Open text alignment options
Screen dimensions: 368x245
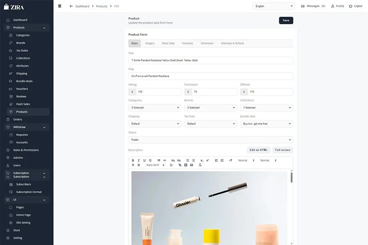pyautogui.click(x=171, y=165)
